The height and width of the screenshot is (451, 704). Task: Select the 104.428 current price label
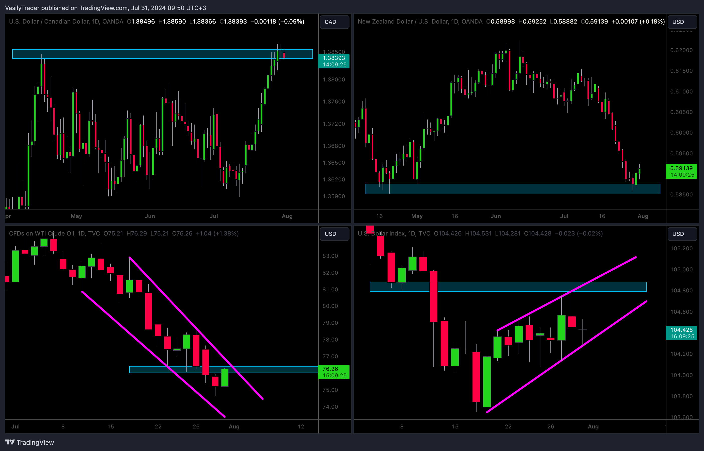(681, 333)
